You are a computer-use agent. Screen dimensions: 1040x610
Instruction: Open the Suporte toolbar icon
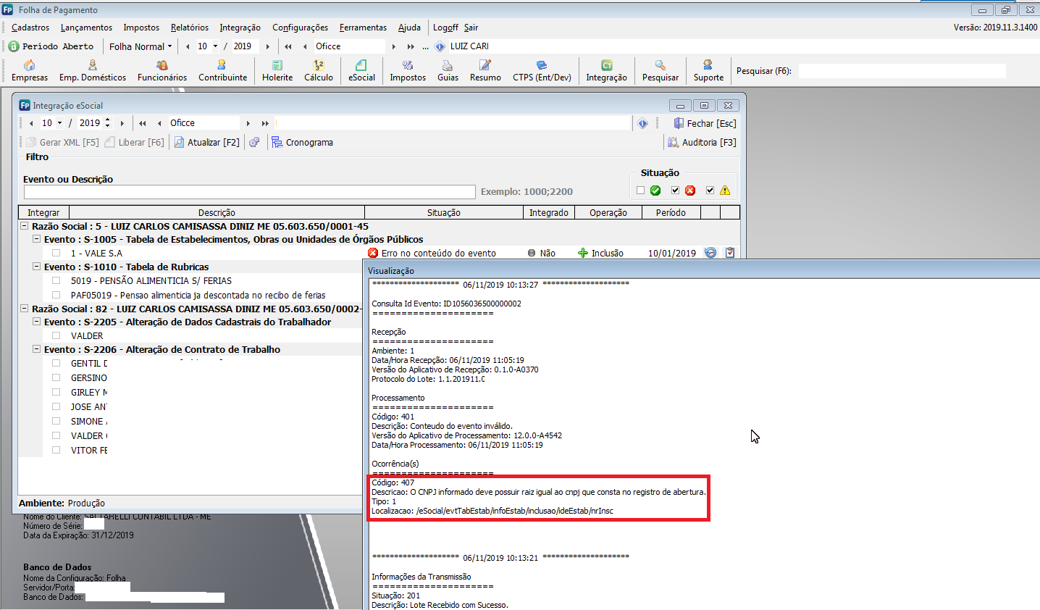(x=708, y=70)
